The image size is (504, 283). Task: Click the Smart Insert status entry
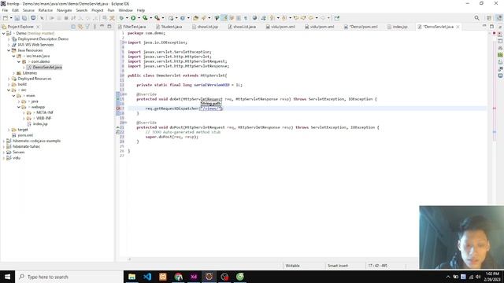[x=338, y=266]
